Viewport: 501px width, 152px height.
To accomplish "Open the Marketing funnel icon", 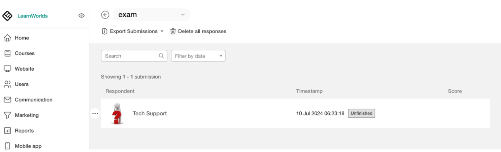I will pos(7,115).
